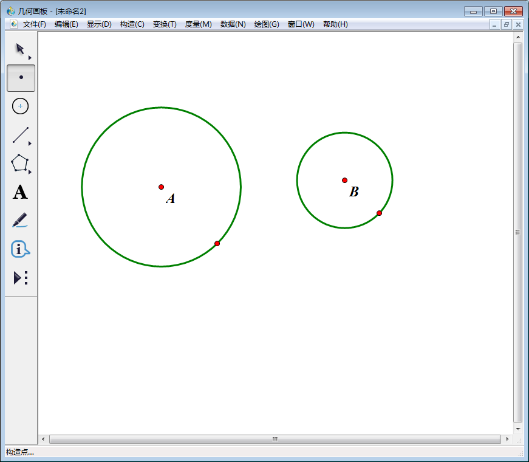Open the 绘图(G) menu

pos(267,24)
